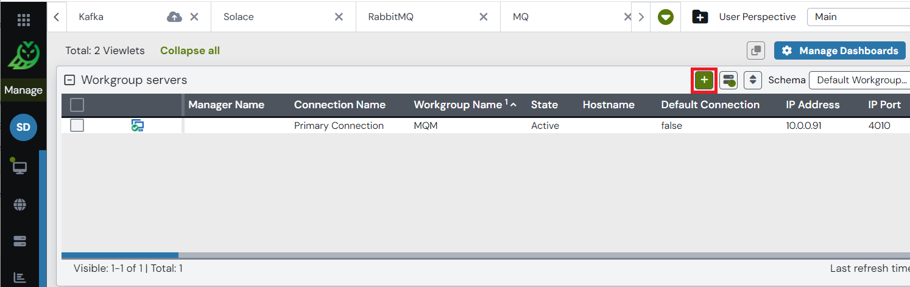Open the monitor icon in sidebar

pyautogui.click(x=19, y=167)
